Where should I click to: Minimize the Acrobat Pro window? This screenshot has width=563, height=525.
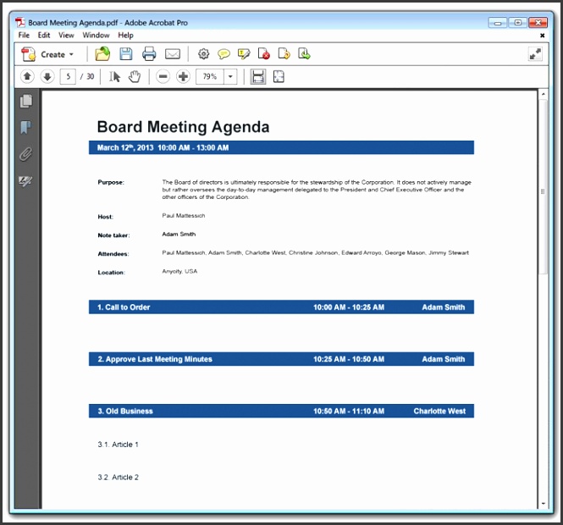click(497, 23)
